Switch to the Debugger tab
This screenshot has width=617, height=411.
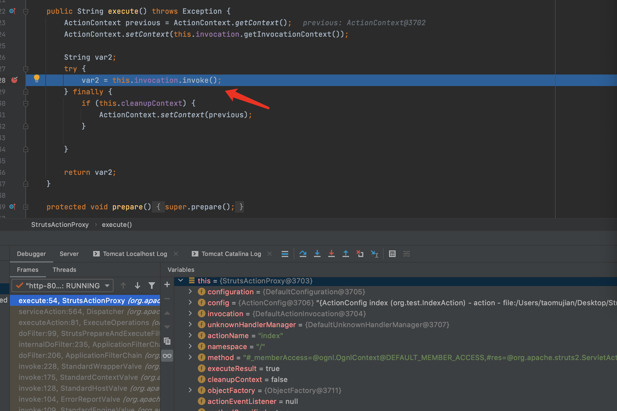click(x=31, y=254)
